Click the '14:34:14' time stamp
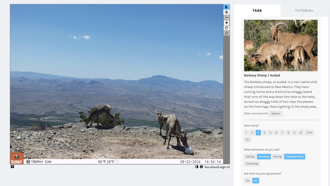The image size is (330, 186). [213, 162]
